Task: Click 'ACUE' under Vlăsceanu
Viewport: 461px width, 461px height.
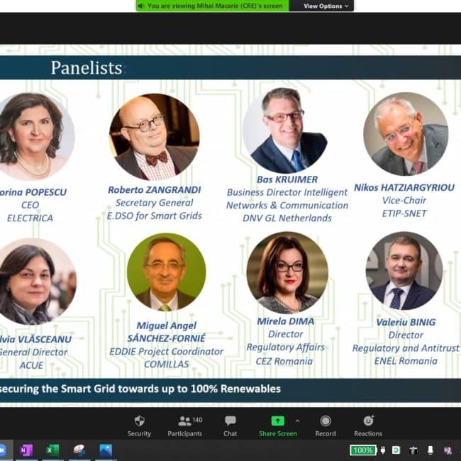Action: pyautogui.click(x=31, y=365)
